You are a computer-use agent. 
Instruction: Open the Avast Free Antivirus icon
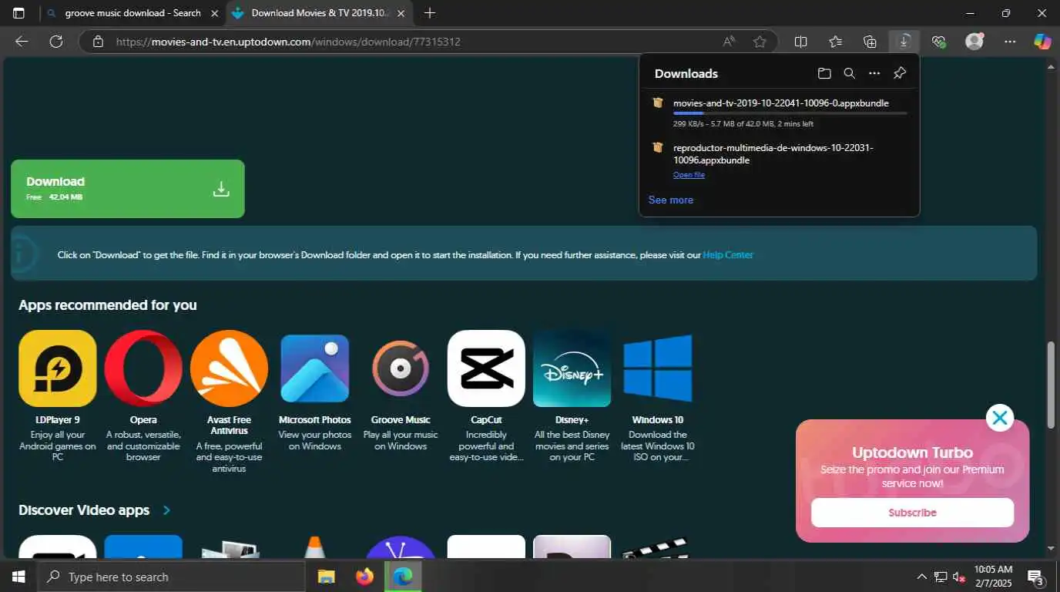point(229,368)
